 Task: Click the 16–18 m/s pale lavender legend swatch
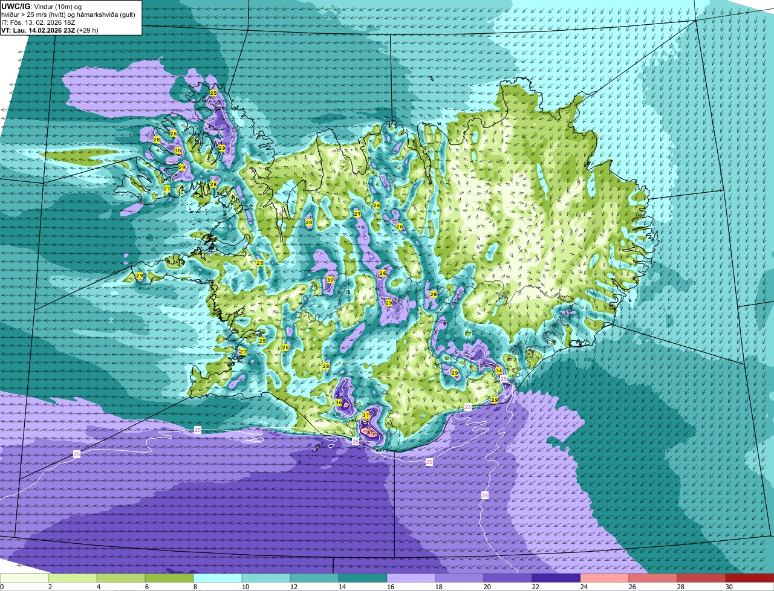tap(411, 578)
